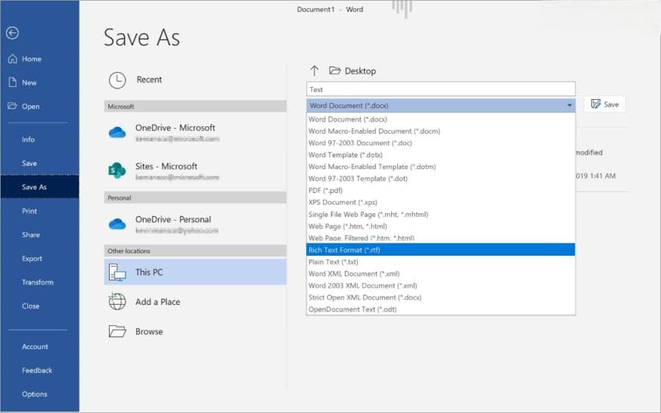Open the Transform tab
The image size is (661, 413).
pos(39,282)
